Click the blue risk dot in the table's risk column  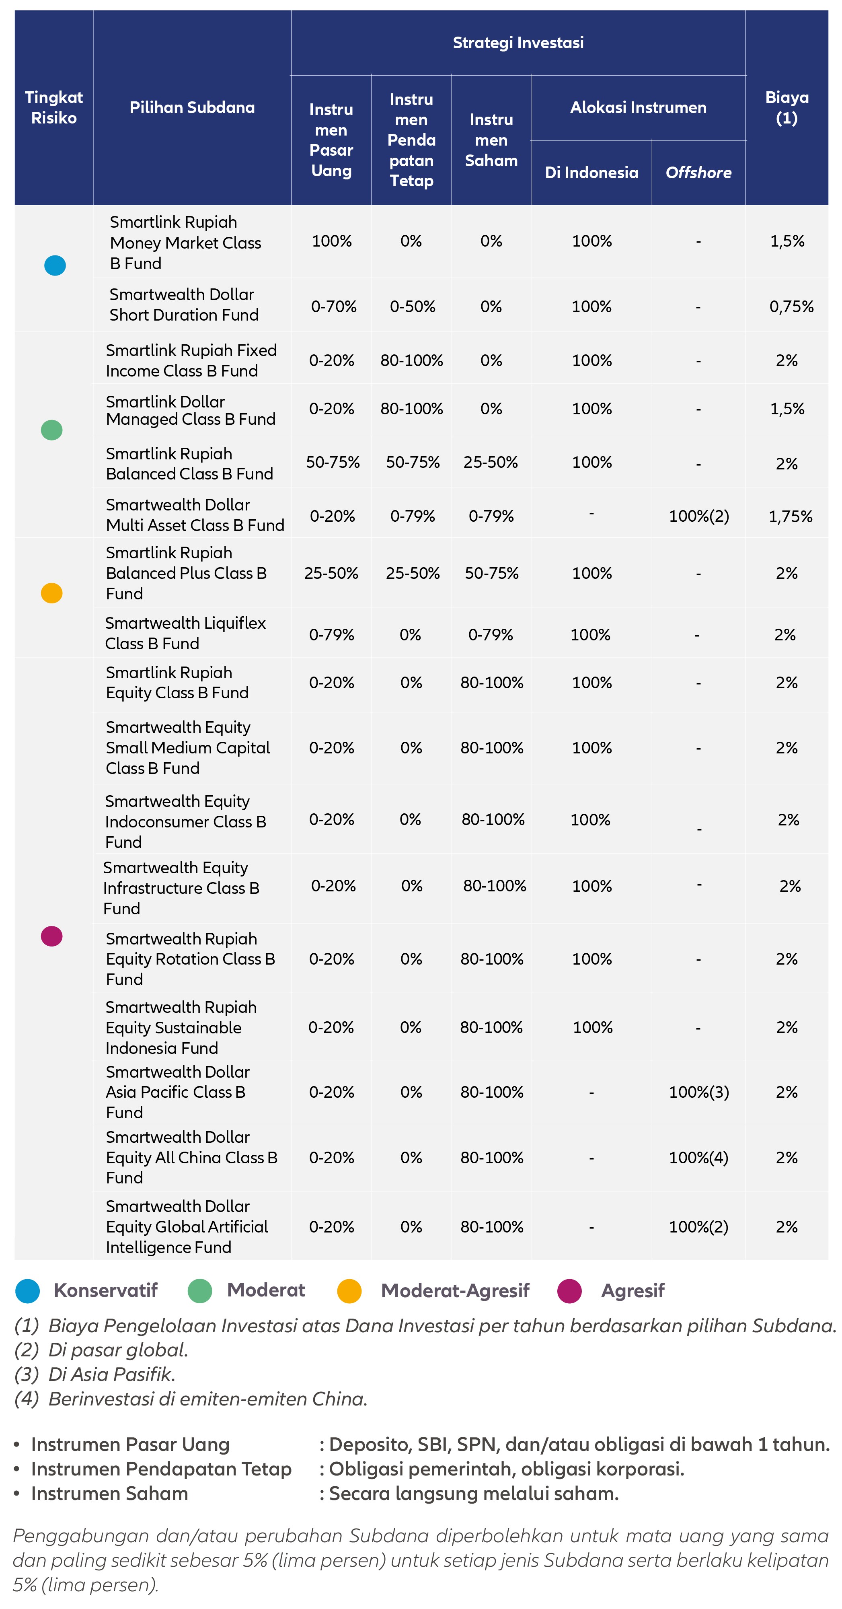(x=55, y=265)
